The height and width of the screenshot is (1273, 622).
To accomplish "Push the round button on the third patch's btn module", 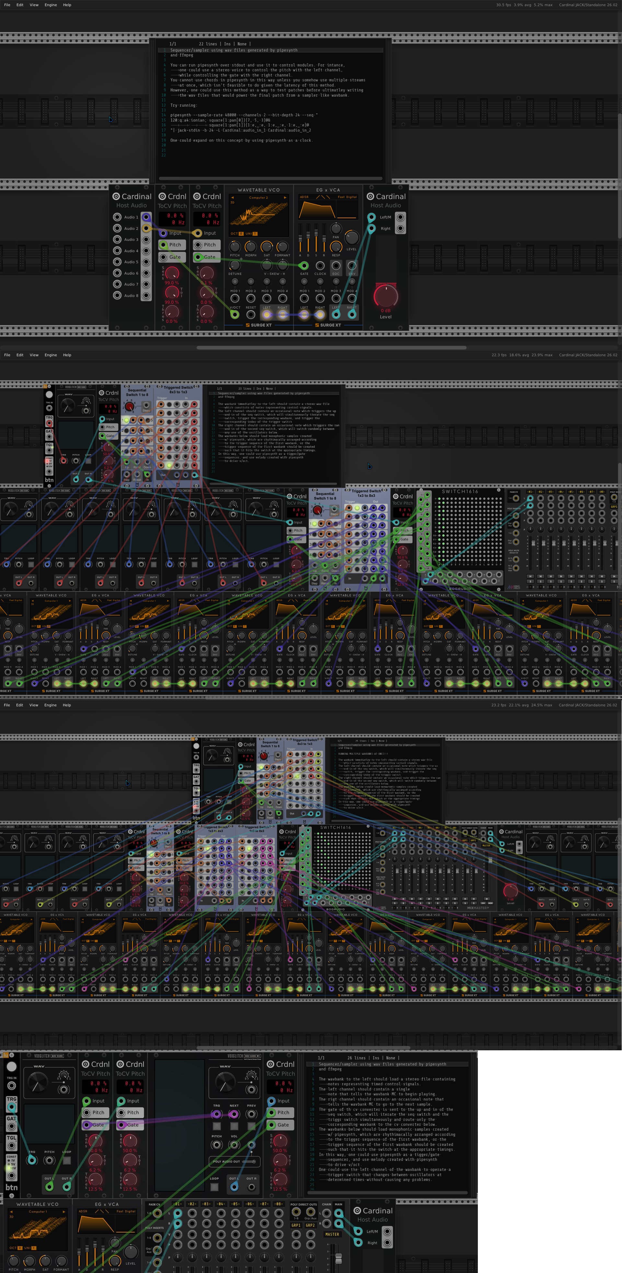I will tap(196, 746).
